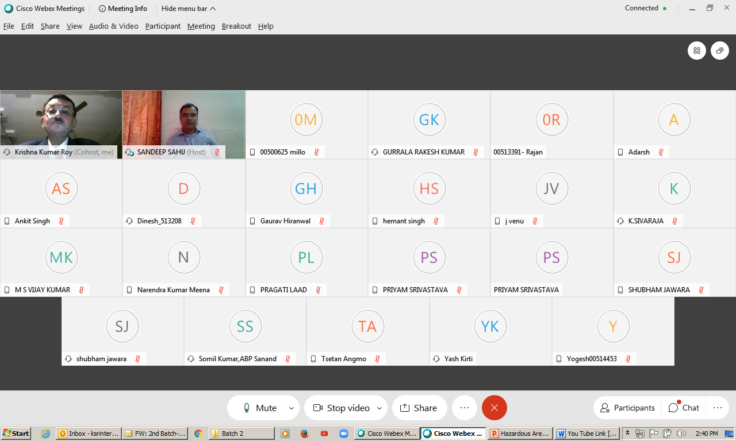Stop video with the camera button
The height and width of the screenshot is (441, 736).
[342, 408]
